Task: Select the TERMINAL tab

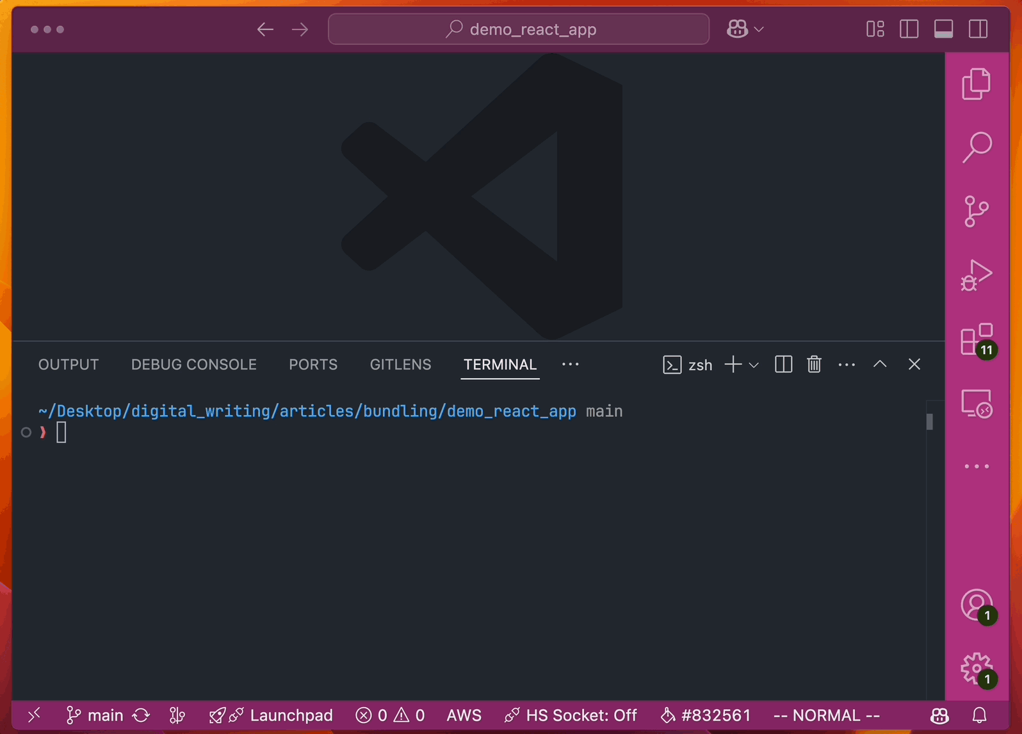Action: tap(500, 364)
